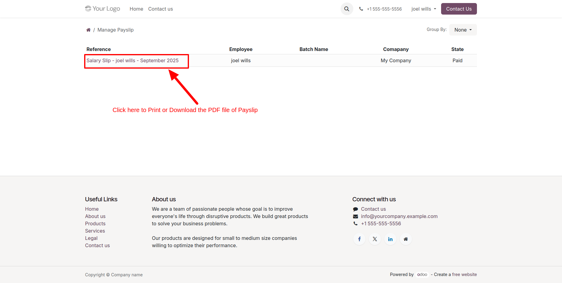
Task: Open the LinkedIn social icon
Action: coord(390,239)
